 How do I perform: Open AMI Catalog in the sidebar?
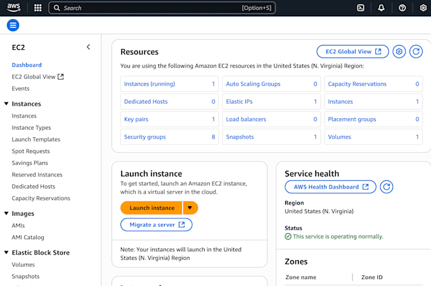(x=28, y=237)
